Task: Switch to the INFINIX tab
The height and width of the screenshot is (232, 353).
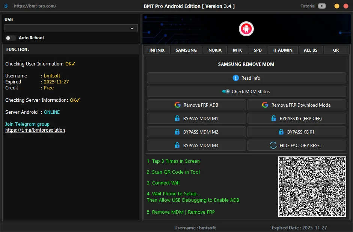Action: click(x=157, y=50)
